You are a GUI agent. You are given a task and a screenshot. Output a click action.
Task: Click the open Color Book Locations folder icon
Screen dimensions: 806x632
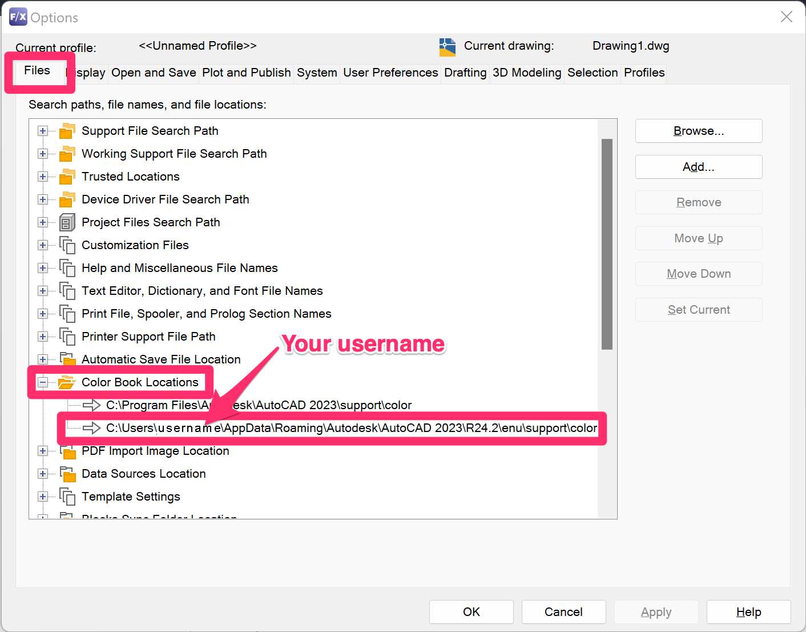[x=67, y=382]
